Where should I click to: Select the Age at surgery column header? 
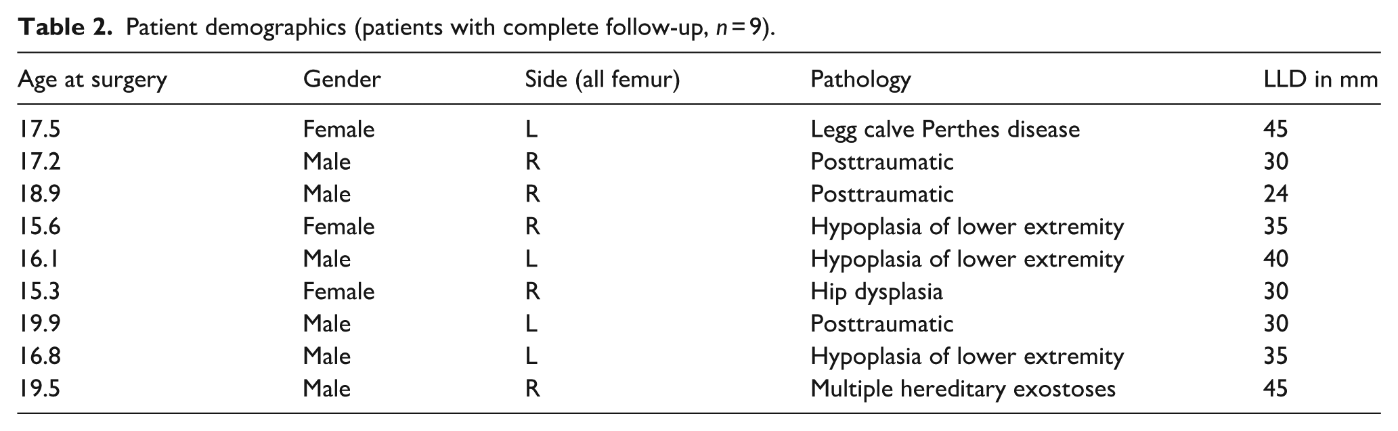click(x=92, y=81)
